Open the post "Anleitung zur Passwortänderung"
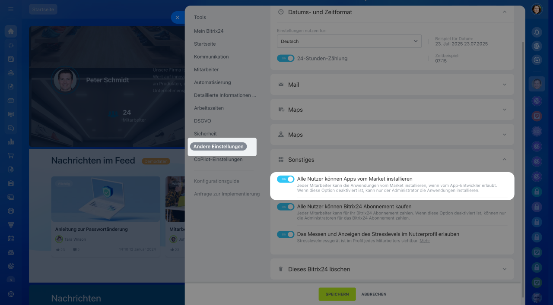This screenshot has width=553, height=305. click(92, 230)
